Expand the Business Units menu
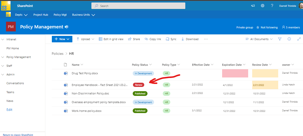This screenshot has width=303, height=136. (x=84, y=15)
